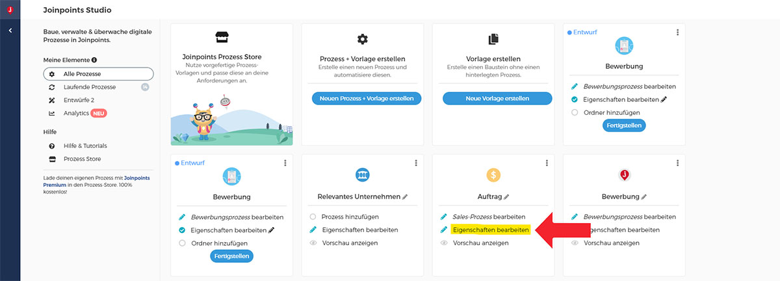
Task: Click the Neue Vorlage erstellen button
Action: pyautogui.click(x=497, y=98)
